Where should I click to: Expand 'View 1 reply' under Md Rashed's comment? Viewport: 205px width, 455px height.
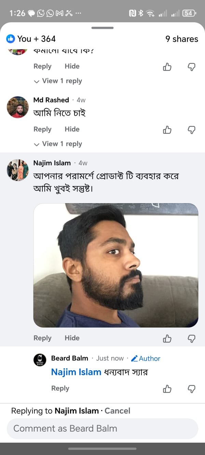pos(57,144)
